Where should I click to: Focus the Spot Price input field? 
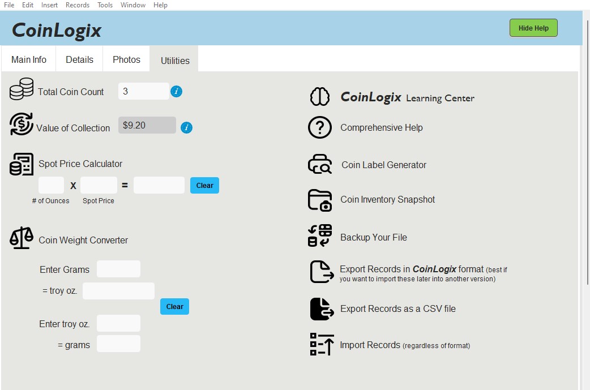(99, 185)
